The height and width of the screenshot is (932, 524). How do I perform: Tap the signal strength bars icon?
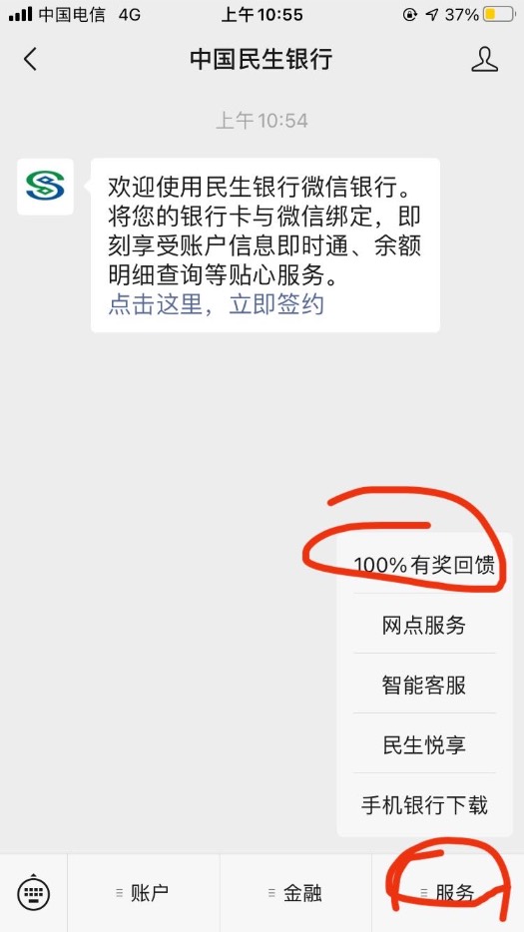[20, 14]
